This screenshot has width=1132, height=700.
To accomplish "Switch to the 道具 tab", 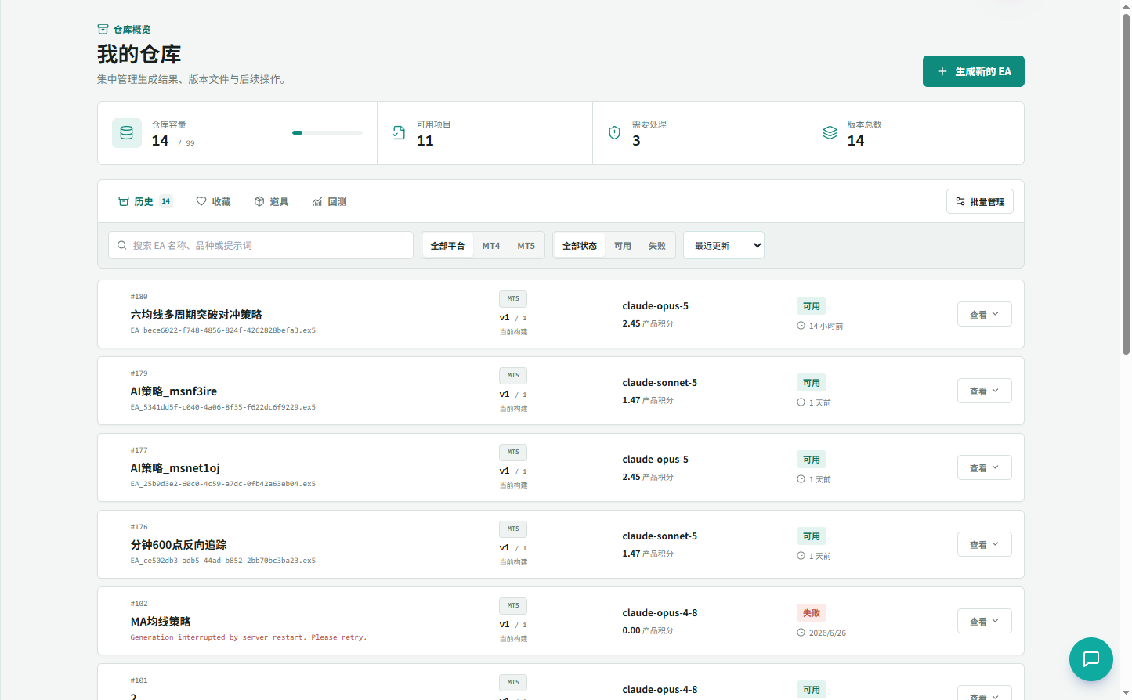I will [x=271, y=201].
